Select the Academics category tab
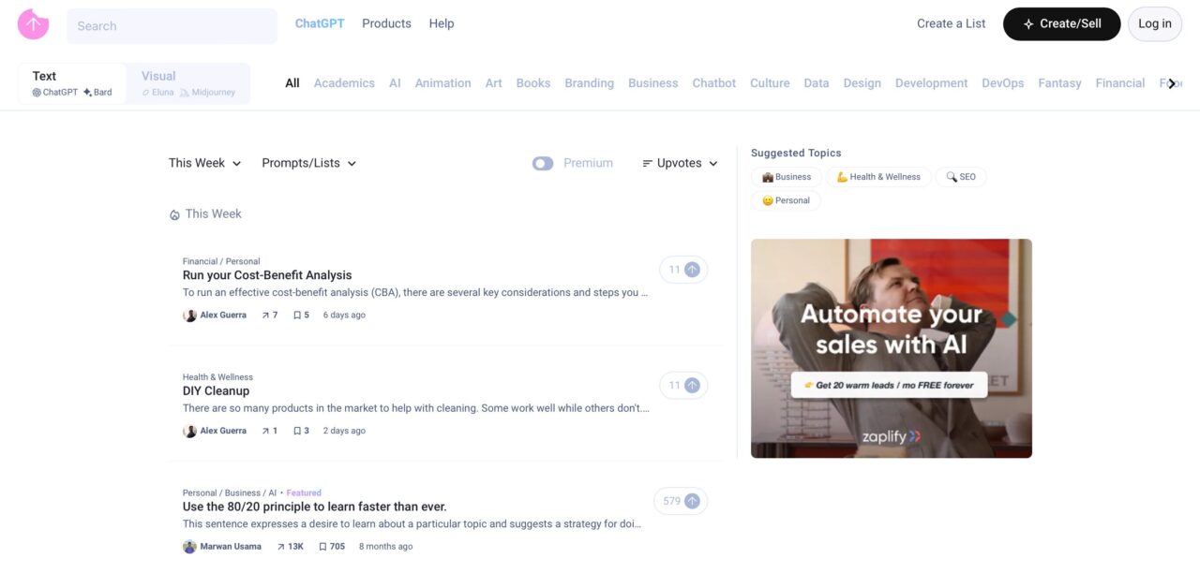Screen dimensions: 1200x573 tap(344, 83)
